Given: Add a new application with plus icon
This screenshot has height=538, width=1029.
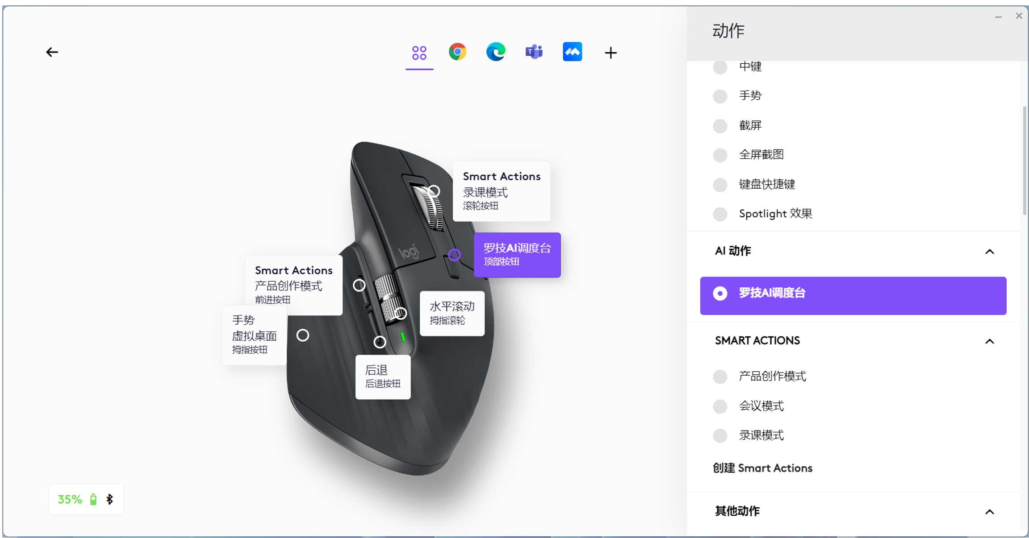Looking at the screenshot, I should coord(611,53).
